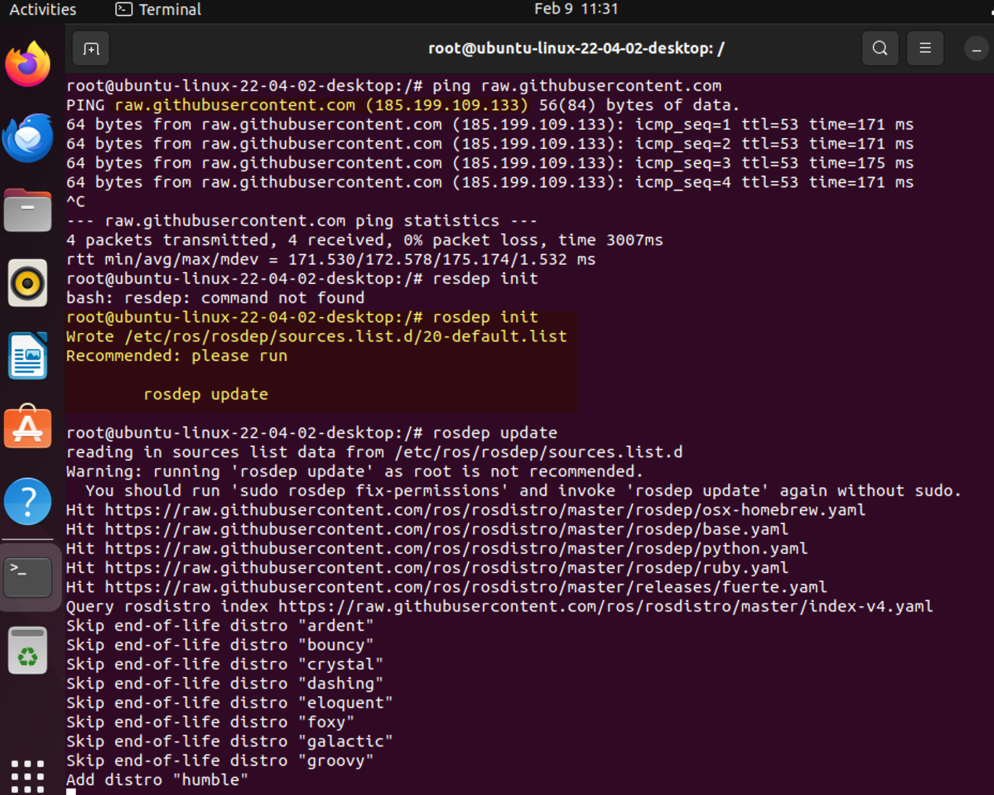Click the Skip end-of-life "foxy" line

tap(210, 722)
